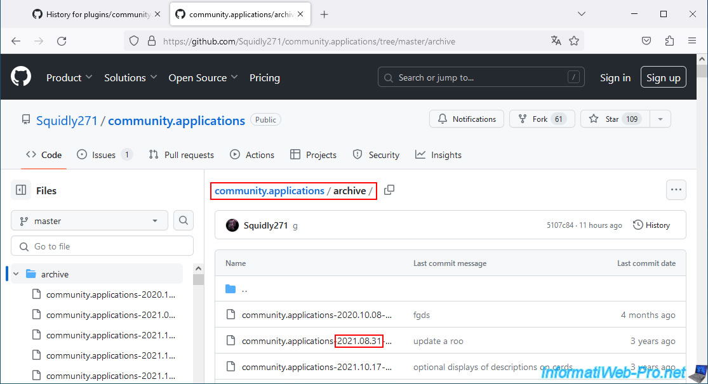708x384 pixels.
Task: Copy the path with the copy icon
Action: tap(389, 190)
